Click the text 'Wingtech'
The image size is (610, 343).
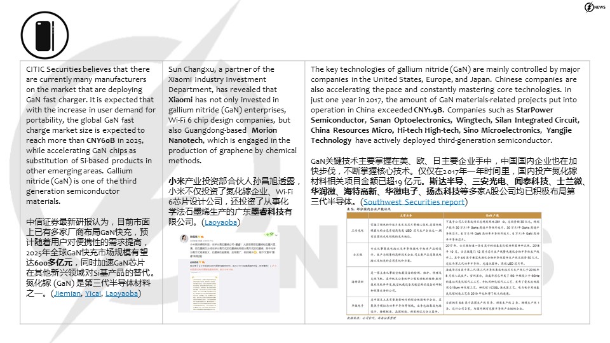[x=473, y=120]
